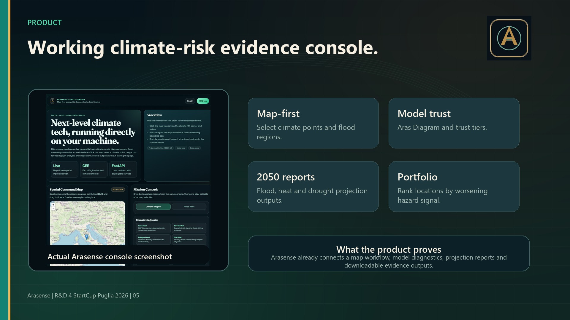The image size is (570, 320).
Task: Click the 'SPATIAL INTELLIGENCE WORKBENCH' label
Action: (68, 116)
